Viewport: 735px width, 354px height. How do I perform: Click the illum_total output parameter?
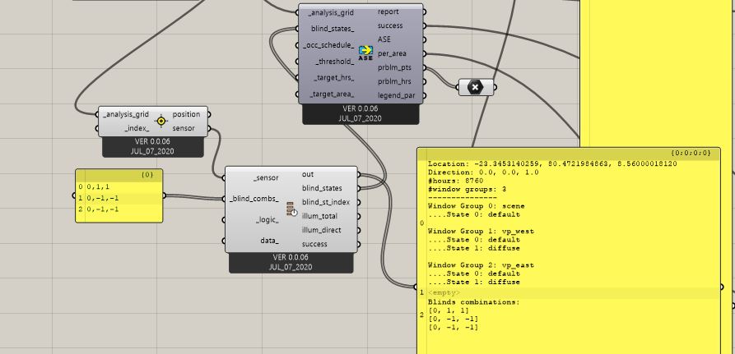[319, 216]
